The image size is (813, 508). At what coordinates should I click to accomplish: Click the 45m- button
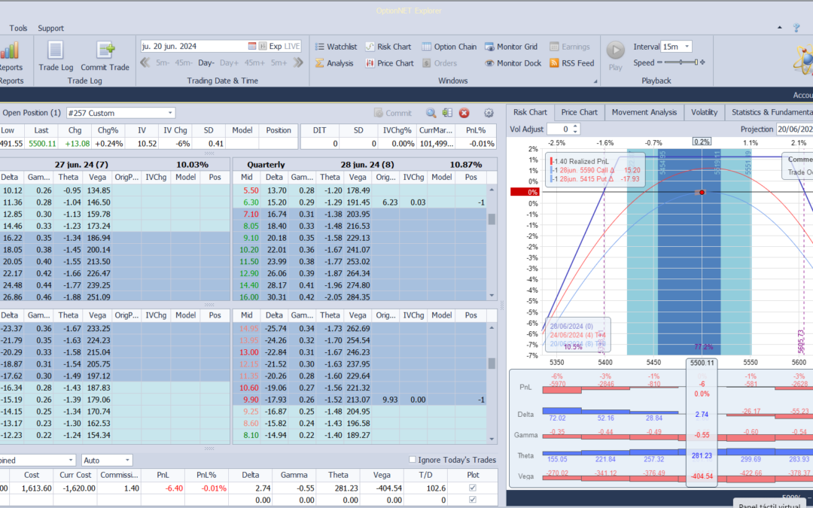coord(184,63)
